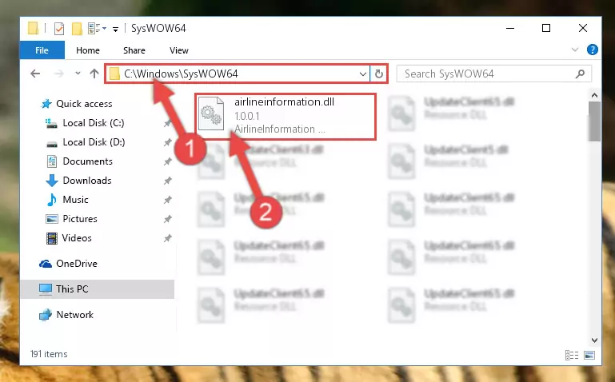Click the pin icon next to Local Disk (D:)
Image resolution: width=615 pixels, height=382 pixels.
click(x=167, y=142)
